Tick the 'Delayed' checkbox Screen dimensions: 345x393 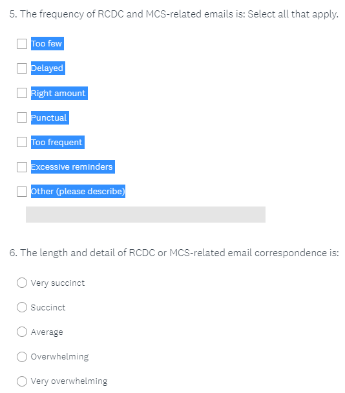point(22,68)
